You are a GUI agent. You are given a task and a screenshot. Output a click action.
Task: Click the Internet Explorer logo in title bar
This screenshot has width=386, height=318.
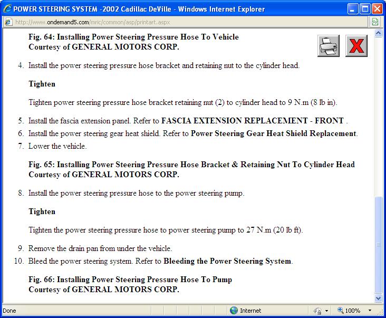coord(7,9)
